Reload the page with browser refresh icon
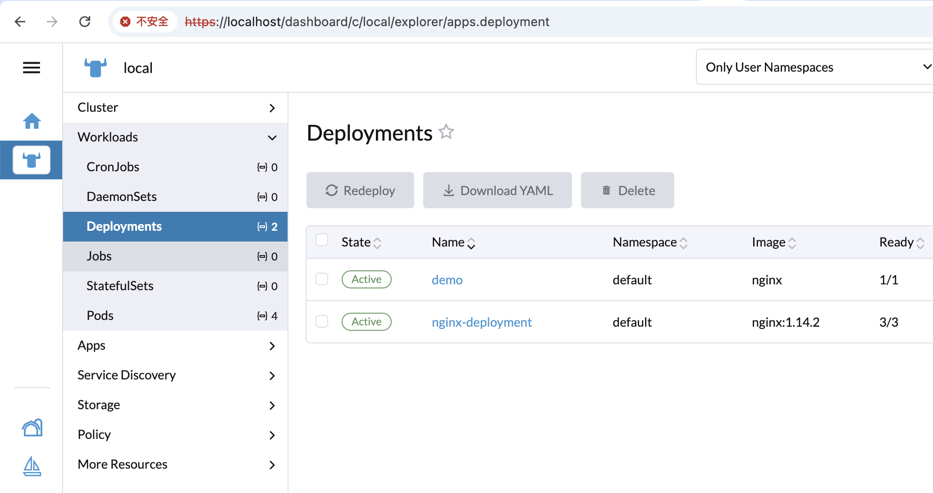 (x=85, y=22)
